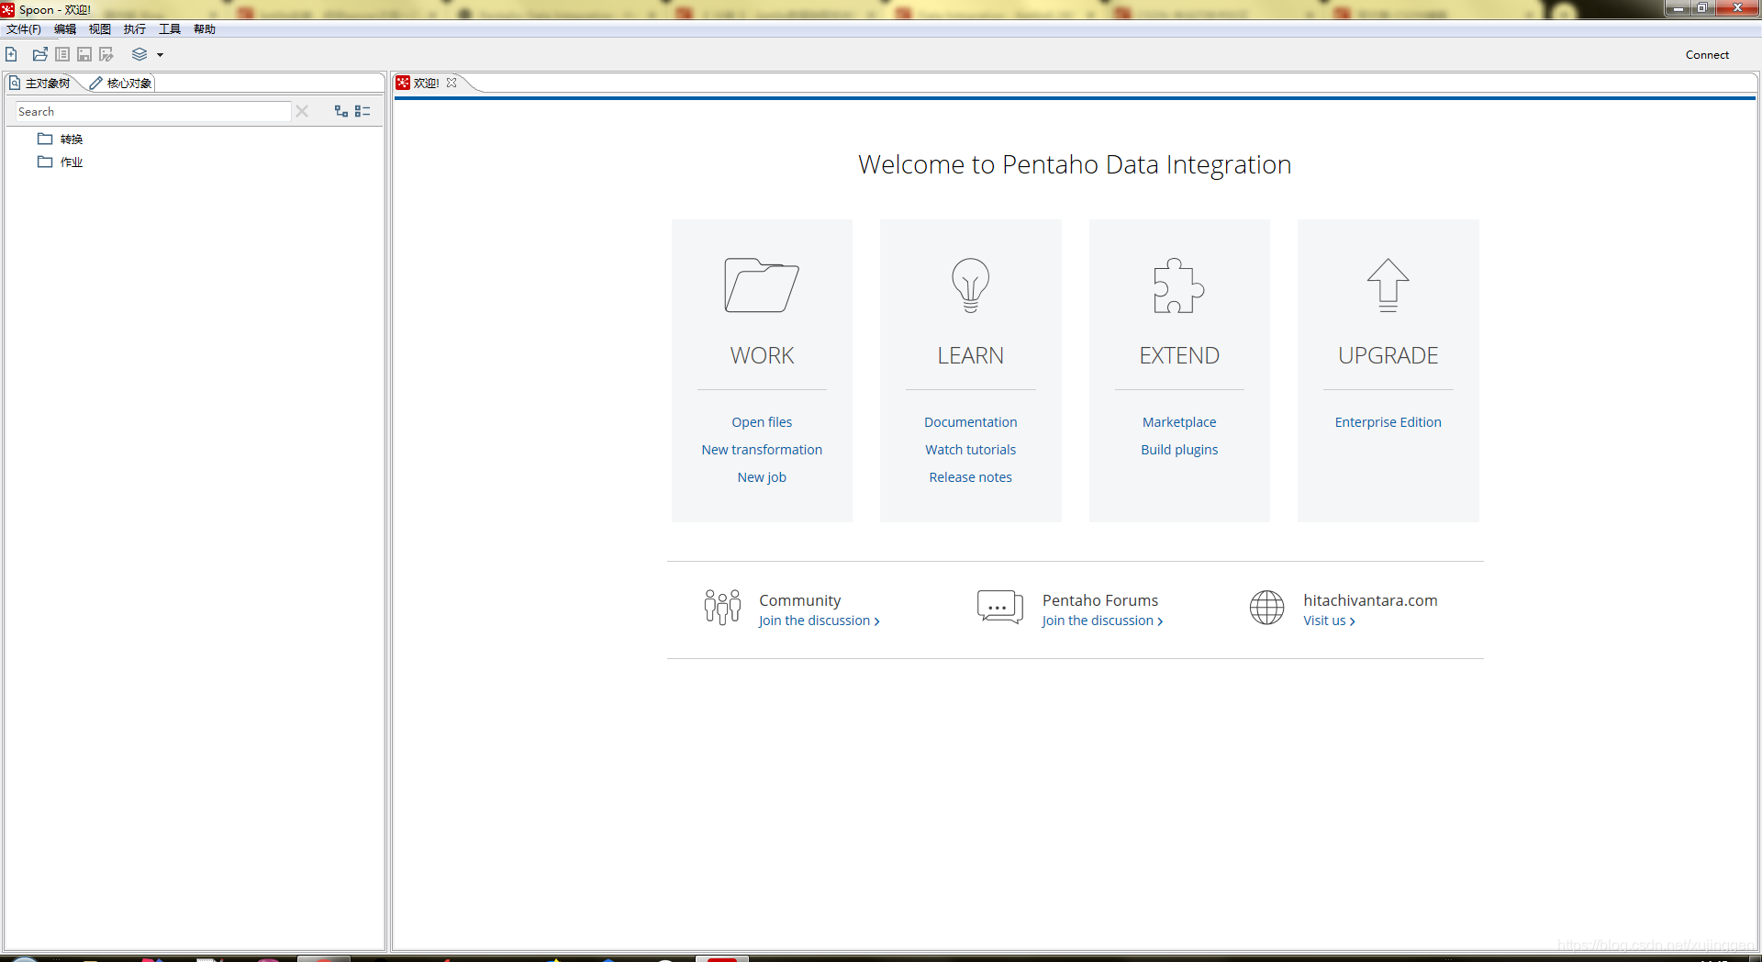Click the Perspectives layers icon
The image size is (1762, 962).
(x=139, y=54)
